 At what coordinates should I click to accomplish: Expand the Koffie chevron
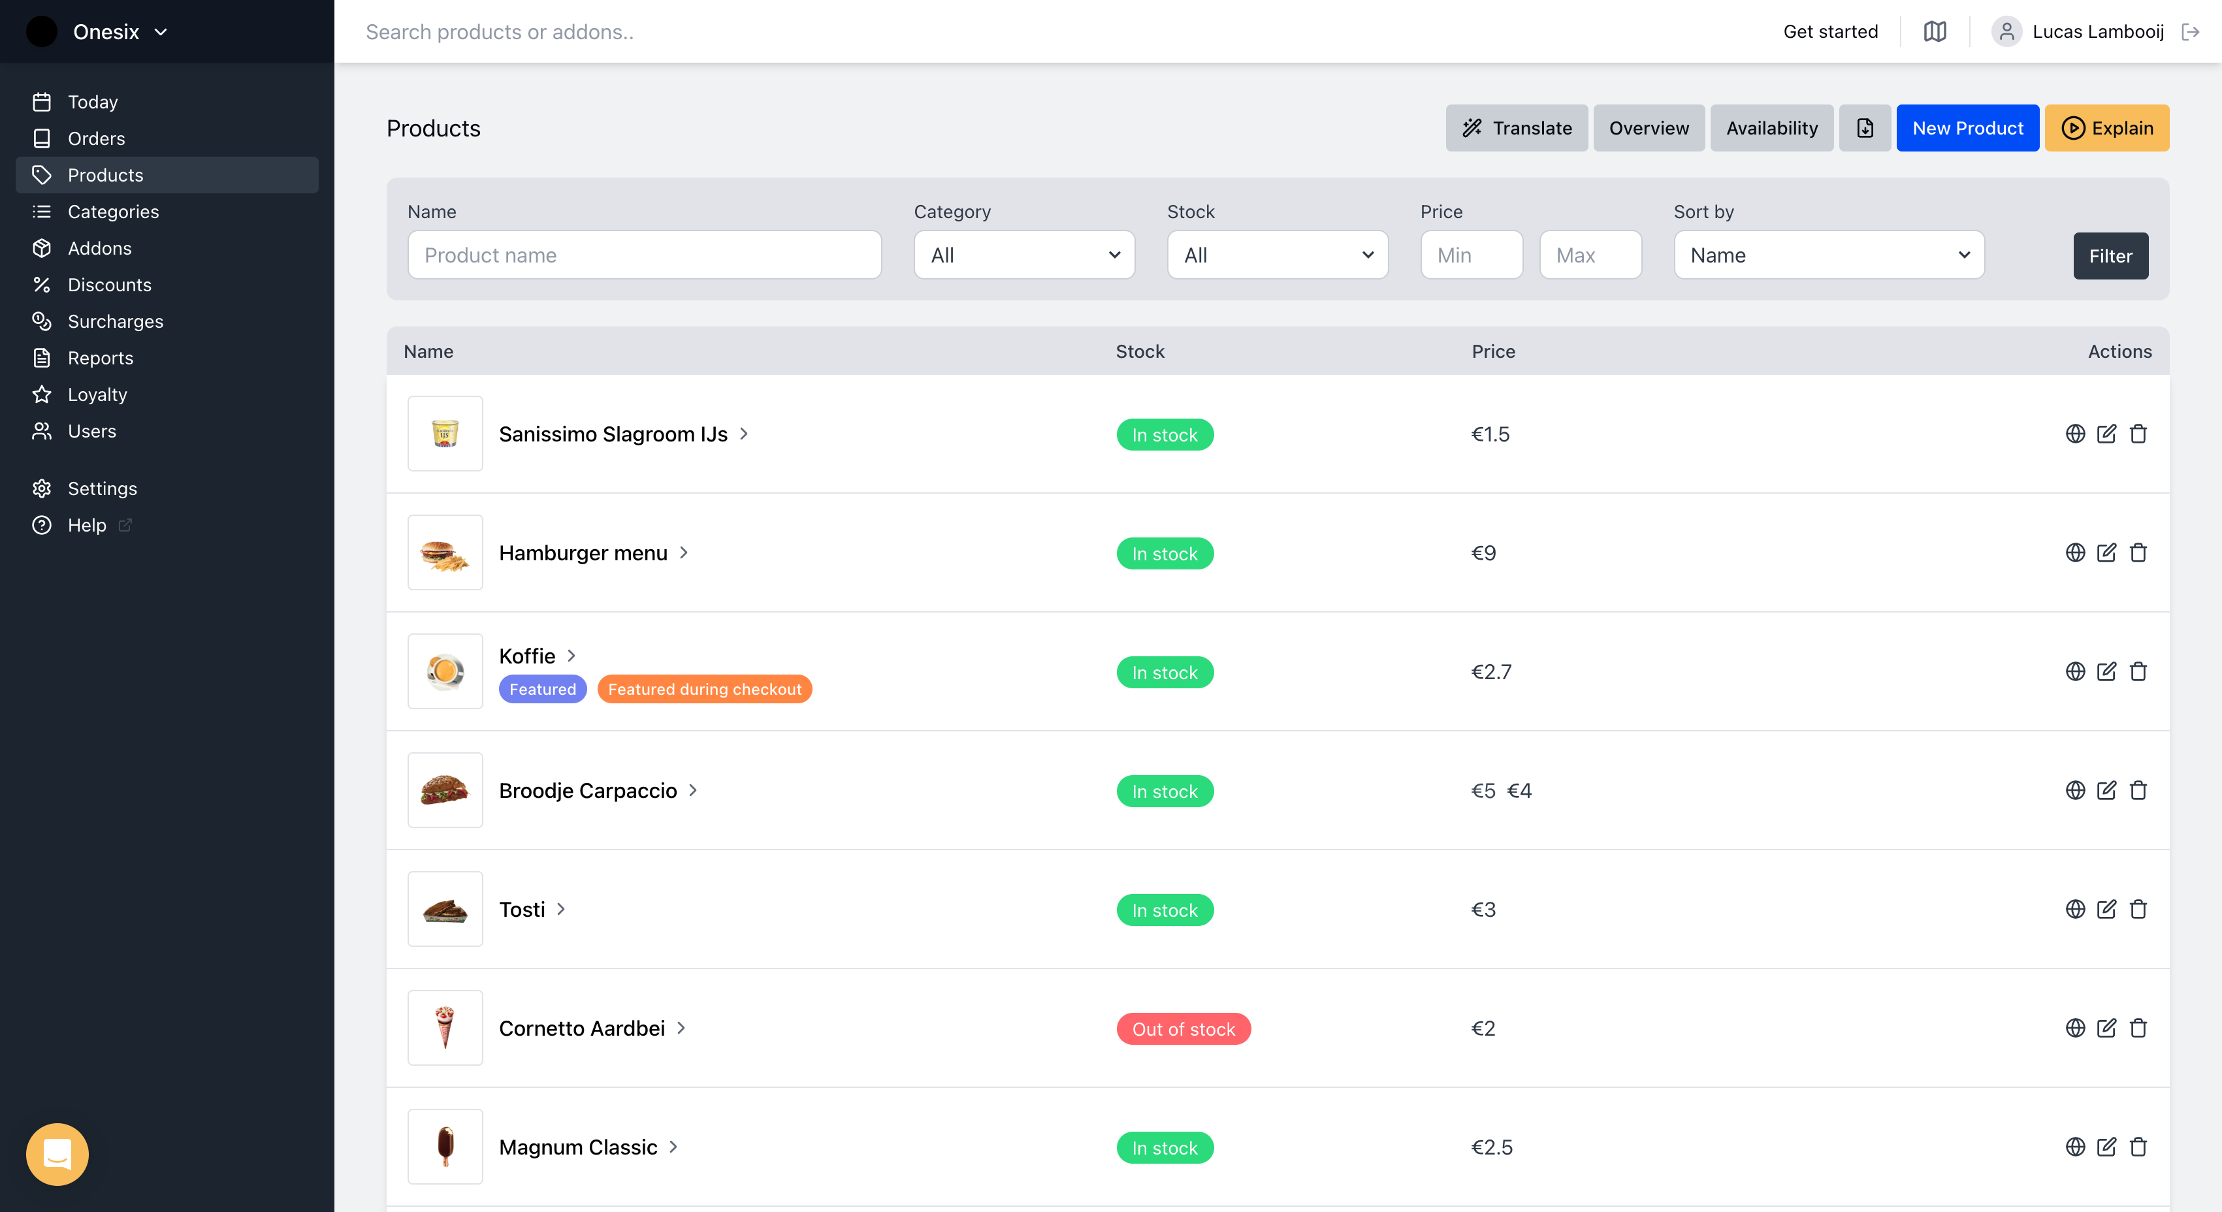[571, 656]
